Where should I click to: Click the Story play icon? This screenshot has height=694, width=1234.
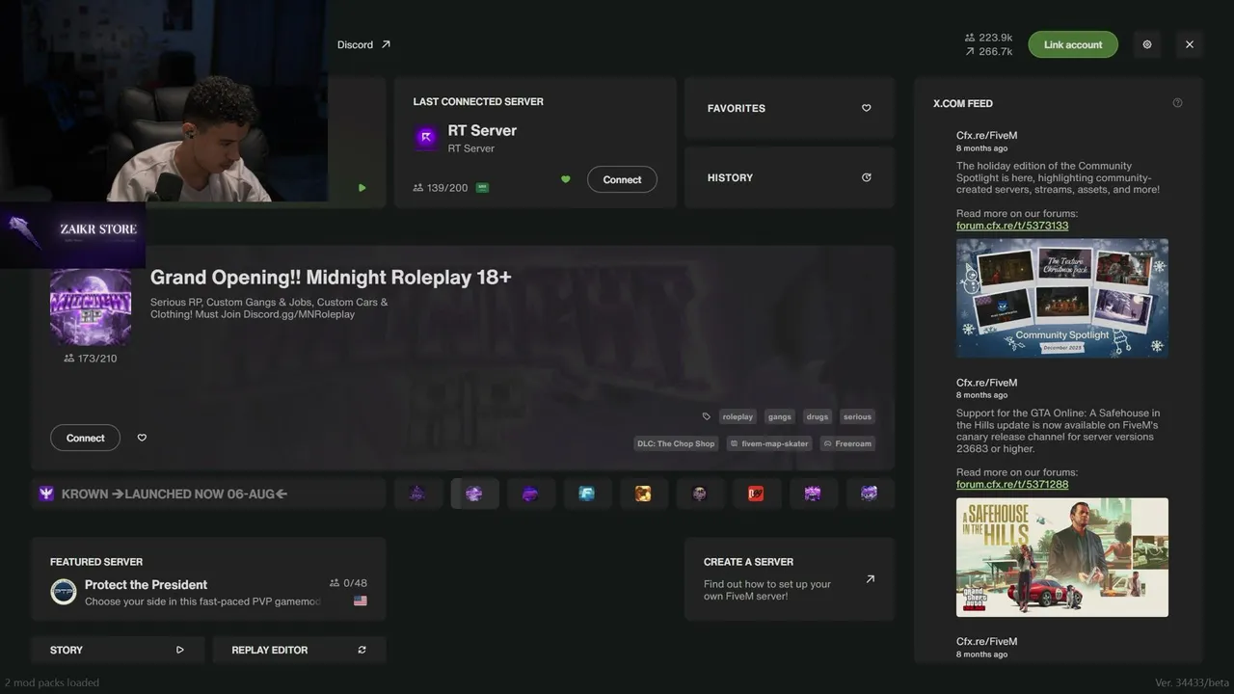point(179,650)
